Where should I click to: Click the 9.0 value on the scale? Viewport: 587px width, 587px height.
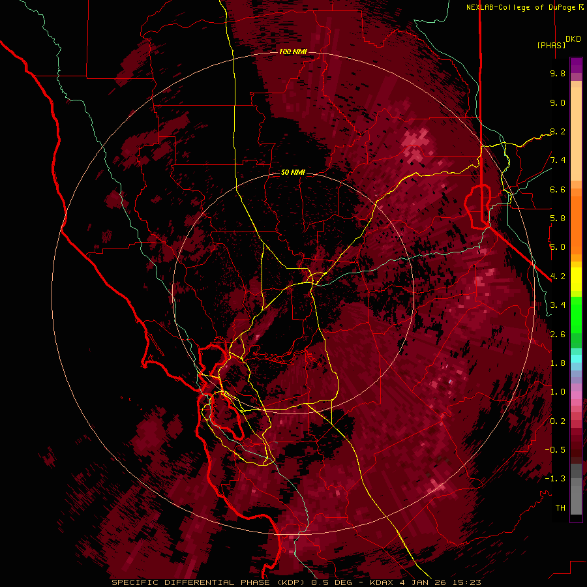pos(558,102)
